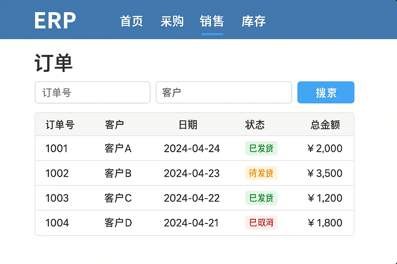Click into the 客户 search field
Viewport: 397px width, 264px height.
[x=224, y=93]
